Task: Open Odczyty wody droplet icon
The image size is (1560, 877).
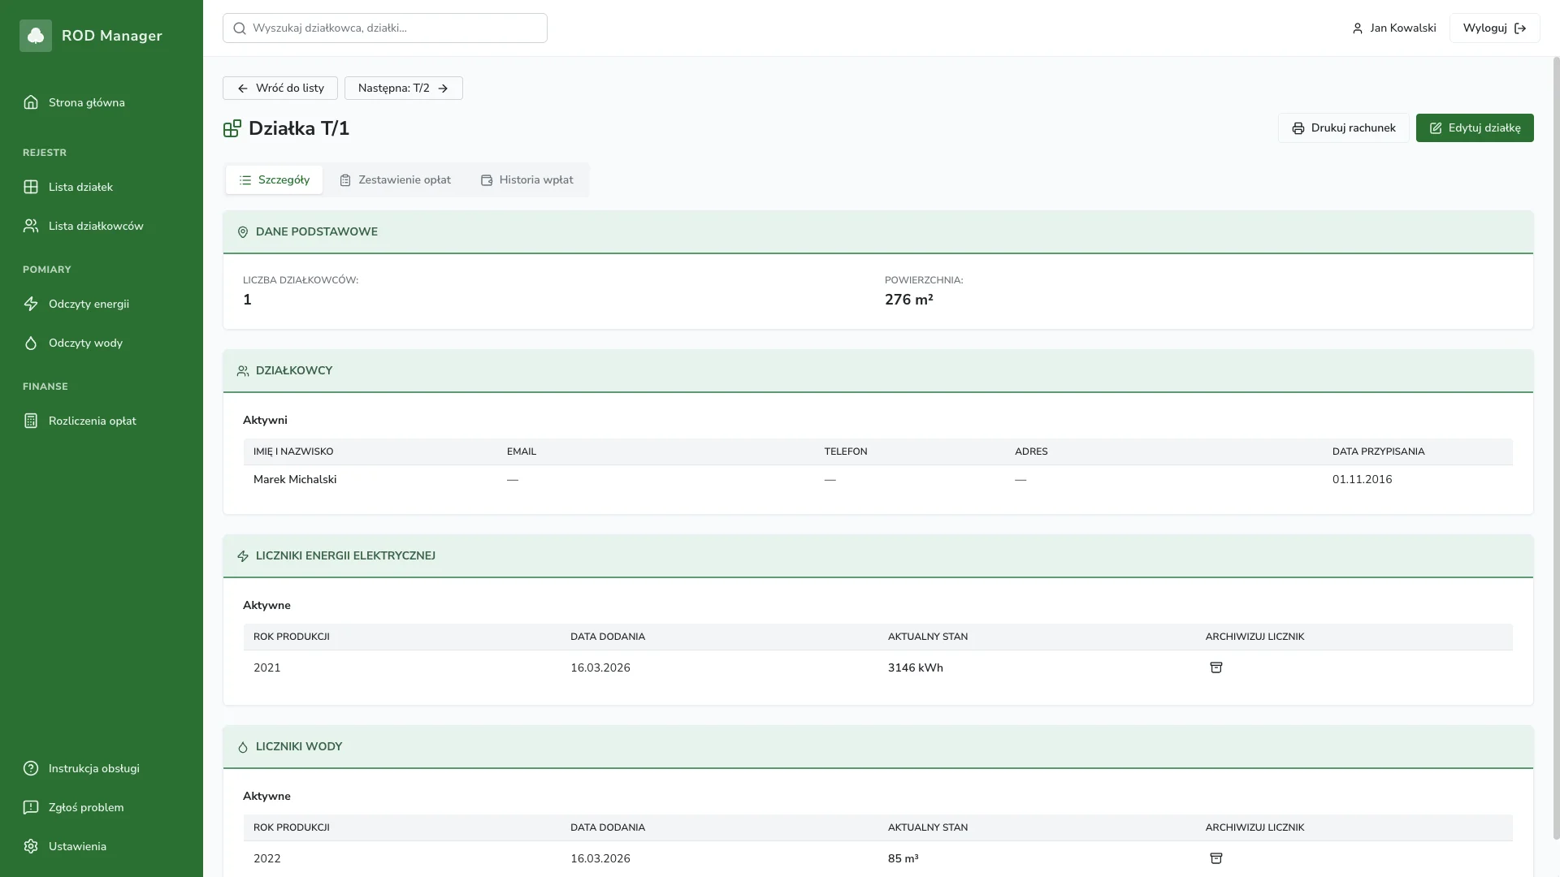Action: click(x=31, y=343)
